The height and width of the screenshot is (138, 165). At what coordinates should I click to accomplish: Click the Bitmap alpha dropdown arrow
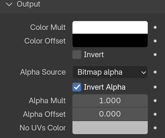pos(144,72)
